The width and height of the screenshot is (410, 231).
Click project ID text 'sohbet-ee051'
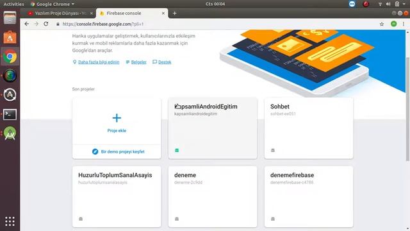click(283, 114)
